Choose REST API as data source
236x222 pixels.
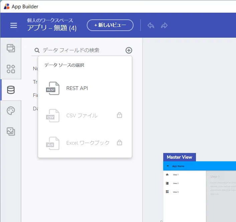point(77,88)
